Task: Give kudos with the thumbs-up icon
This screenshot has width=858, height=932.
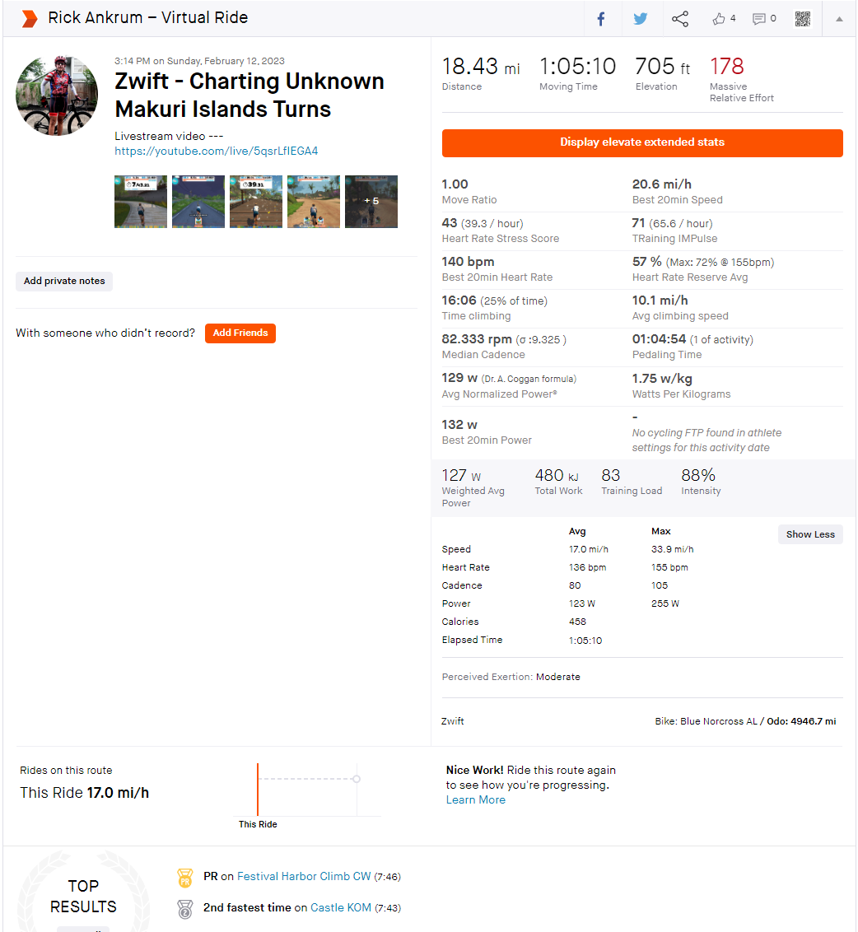Action: (x=719, y=19)
